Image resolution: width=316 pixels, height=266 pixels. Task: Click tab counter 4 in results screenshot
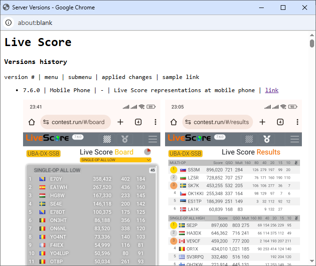[280, 122]
